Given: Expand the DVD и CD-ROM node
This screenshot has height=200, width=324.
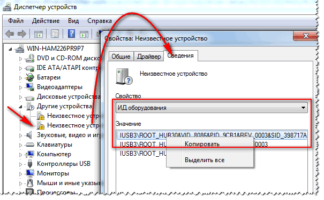Looking at the screenshot, I should click(x=20, y=59).
